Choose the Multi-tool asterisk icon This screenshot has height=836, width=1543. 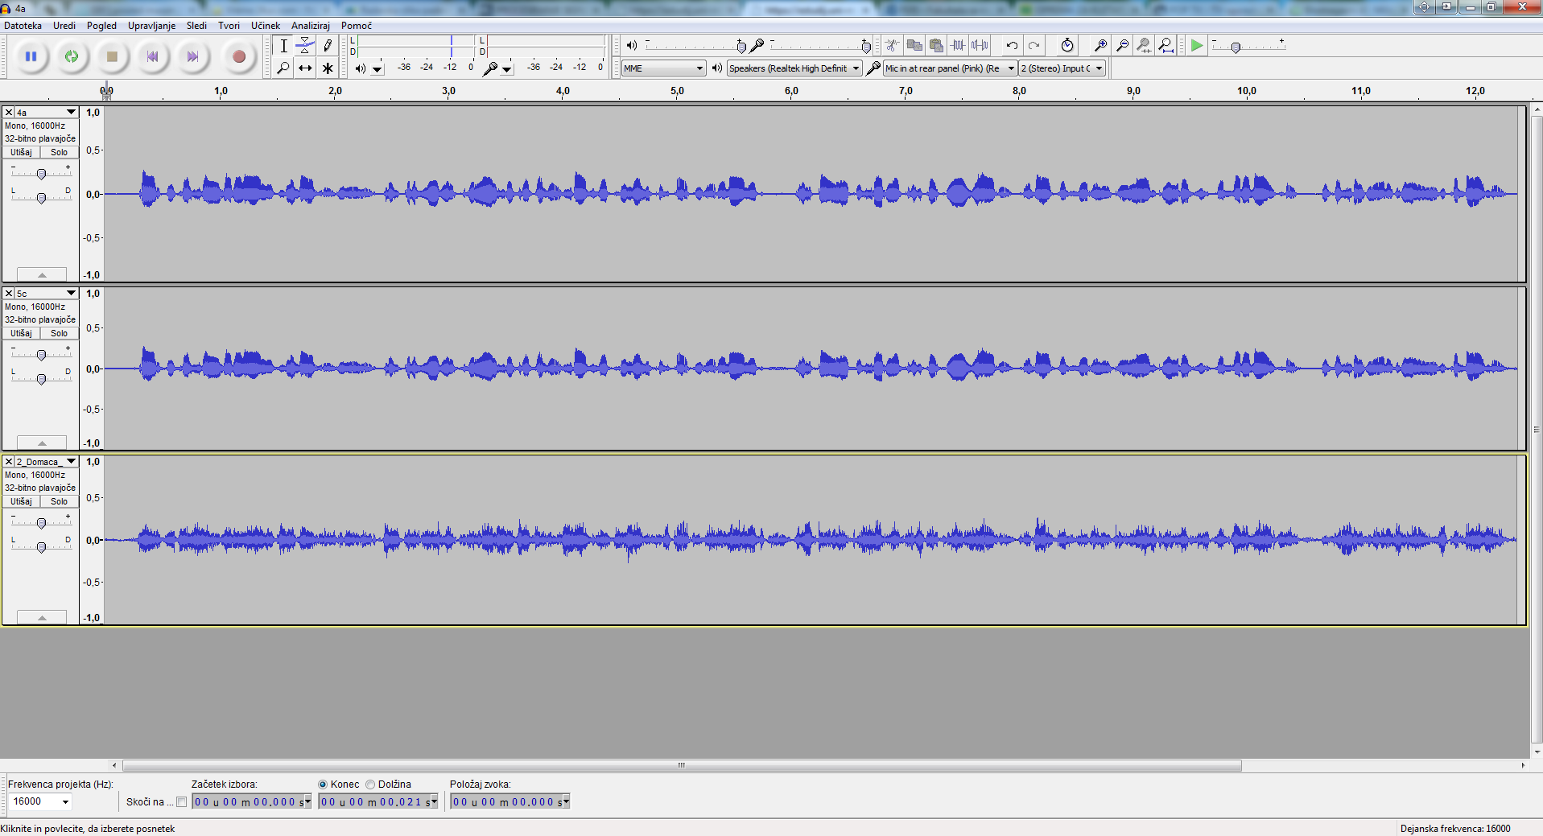pyautogui.click(x=328, y=68)
